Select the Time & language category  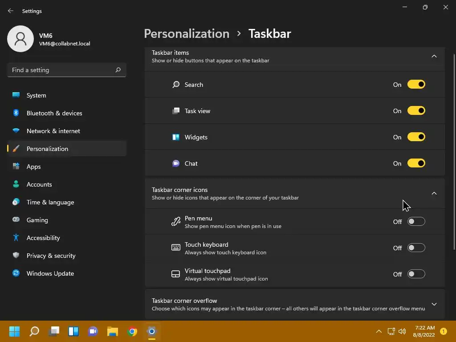pos(50,202)
